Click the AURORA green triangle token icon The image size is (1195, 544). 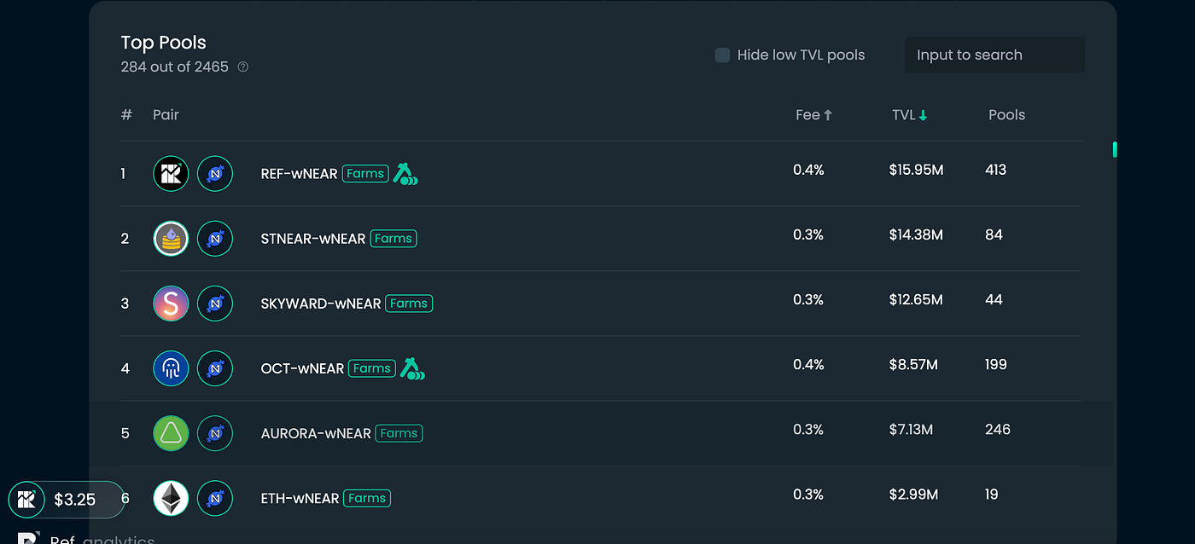171,433
